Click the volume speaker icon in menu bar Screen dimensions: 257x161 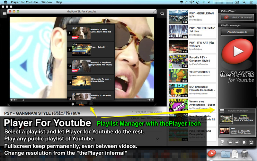(x=209, y=2)
